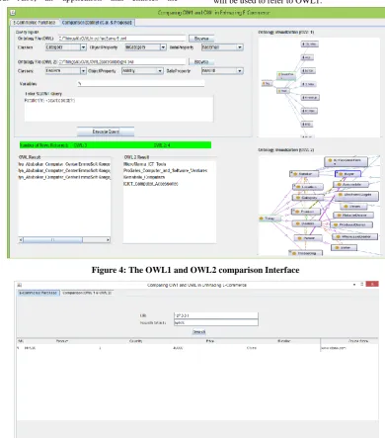Screen dimensions: 385x438
Task: Click the Execute Query button
Action: point(106,131)
